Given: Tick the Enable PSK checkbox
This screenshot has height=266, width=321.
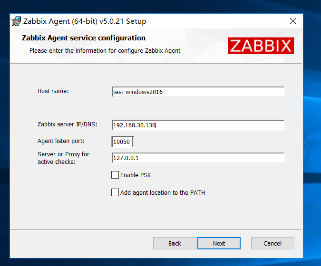Looking at the screenshot, I should (115, 175).
